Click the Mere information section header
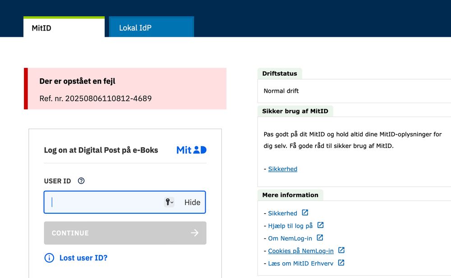 (x=290, y=195)
